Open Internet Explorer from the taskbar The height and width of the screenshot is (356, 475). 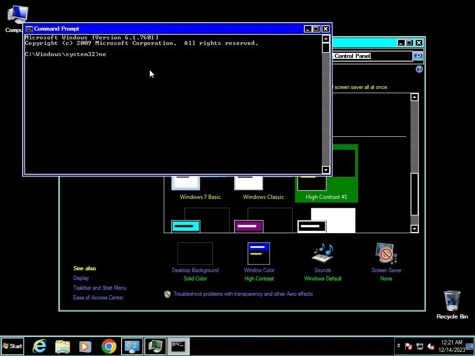39,346
